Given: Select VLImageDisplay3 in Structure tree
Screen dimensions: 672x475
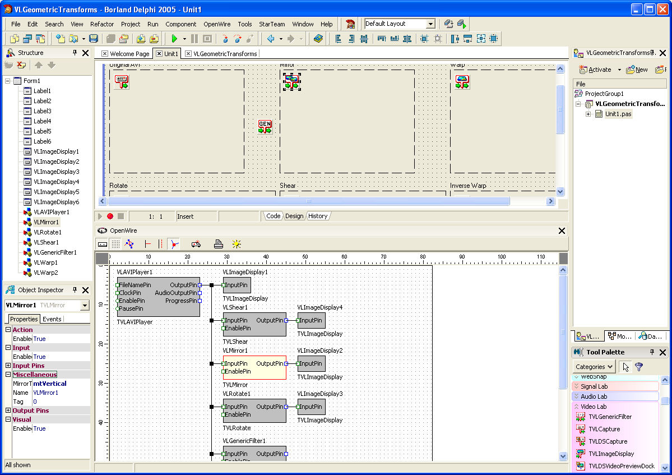Looking at the screenshot, I should 56,172.
